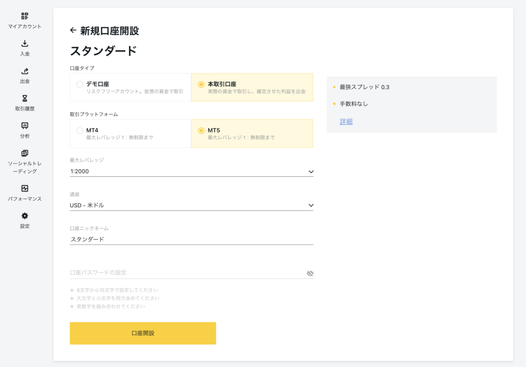Select デモ口座 radio button

(80, 84)
